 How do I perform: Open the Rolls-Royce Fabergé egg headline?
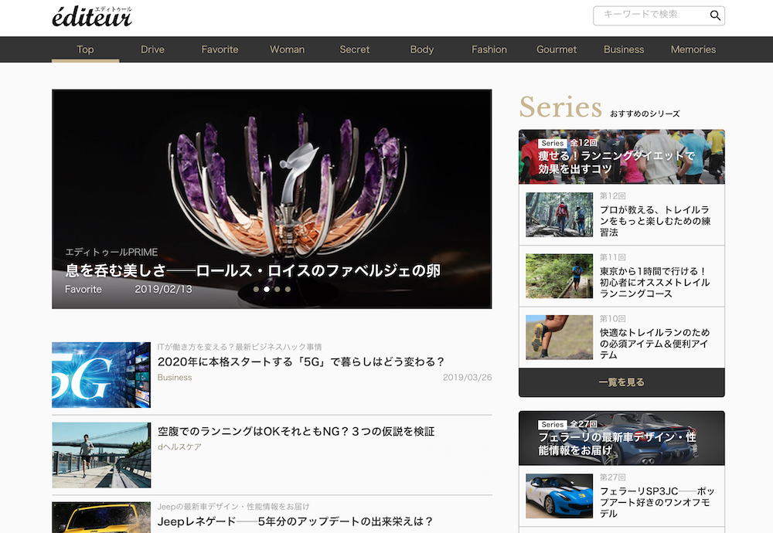coord(253,270)
